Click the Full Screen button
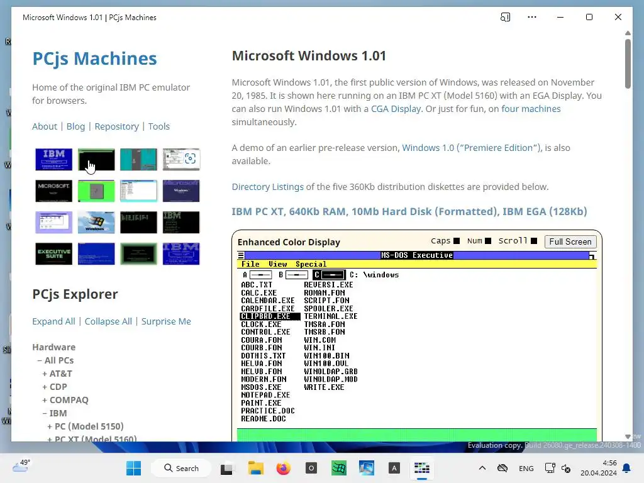The width and height of the screenshot is (644, 483). pos(570,241)
